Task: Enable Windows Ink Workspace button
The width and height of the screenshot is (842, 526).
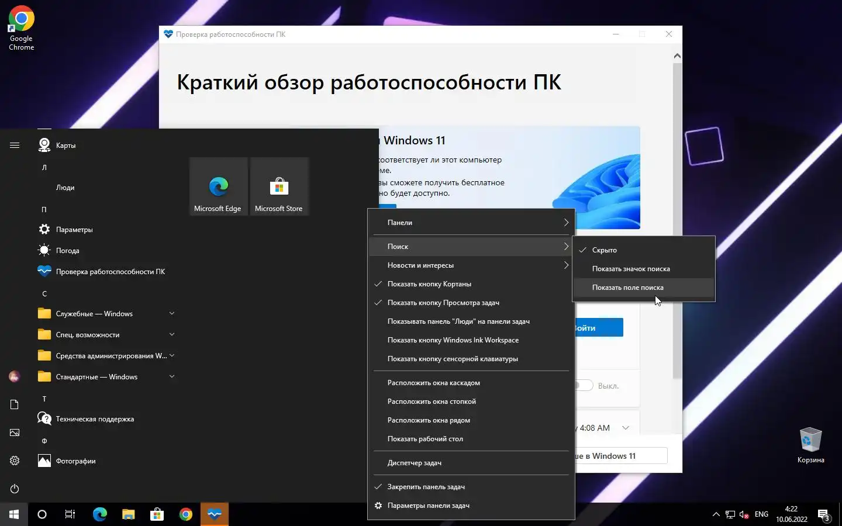Action: [471, 340]
